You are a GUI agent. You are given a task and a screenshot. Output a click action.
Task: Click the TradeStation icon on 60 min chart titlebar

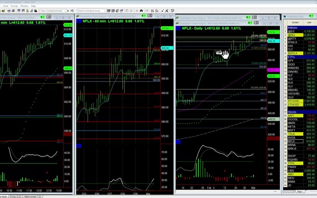[78, 16]
